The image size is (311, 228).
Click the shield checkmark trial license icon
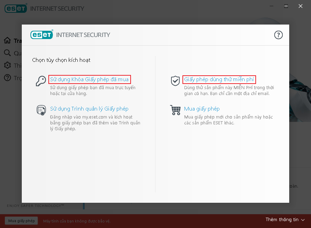(175, 81)
